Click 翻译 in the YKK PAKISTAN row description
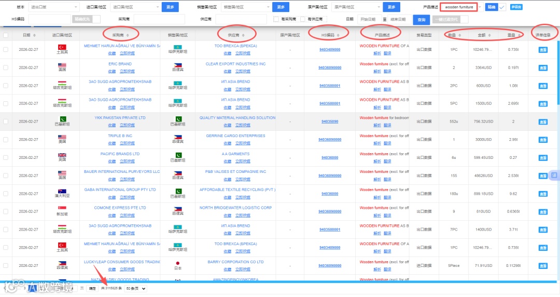The image size is (560, 297). tap(387, 125)
